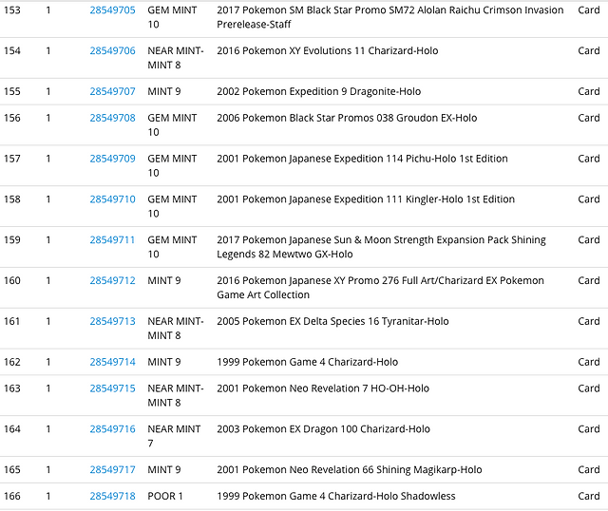Select 'MINT 9' grade in row 162

click(164, 362)
